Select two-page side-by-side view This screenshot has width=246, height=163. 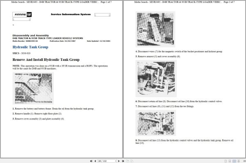coord(234,161)
